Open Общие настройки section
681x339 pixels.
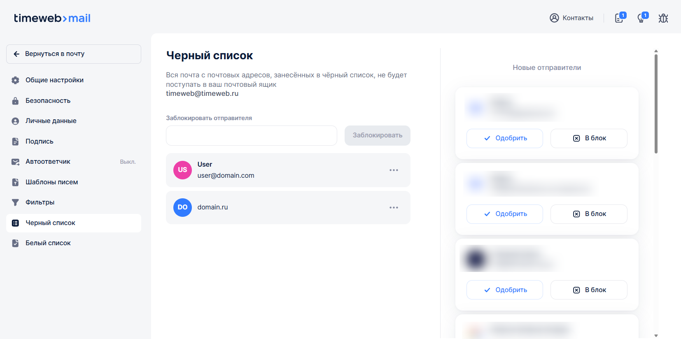point(54,80)
